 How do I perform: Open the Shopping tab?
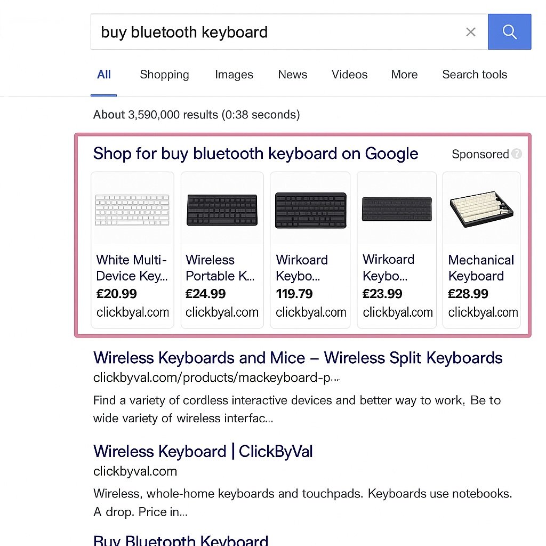click(164, 75)
